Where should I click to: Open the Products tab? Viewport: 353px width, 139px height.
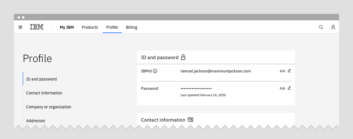[x=90, y=27]
